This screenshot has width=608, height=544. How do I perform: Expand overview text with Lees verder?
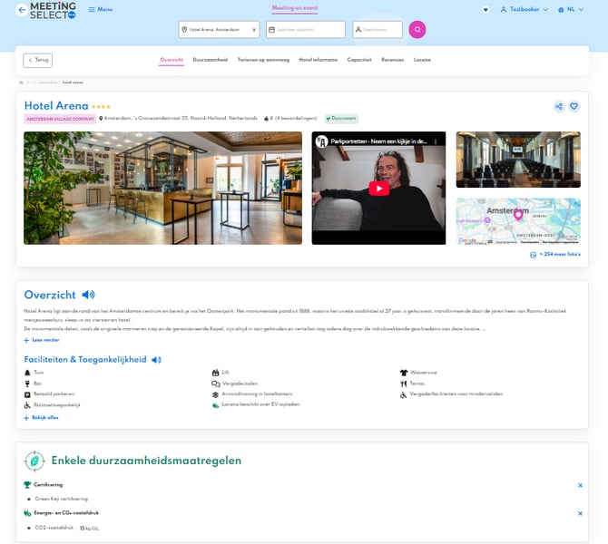[x=41, y=340]
